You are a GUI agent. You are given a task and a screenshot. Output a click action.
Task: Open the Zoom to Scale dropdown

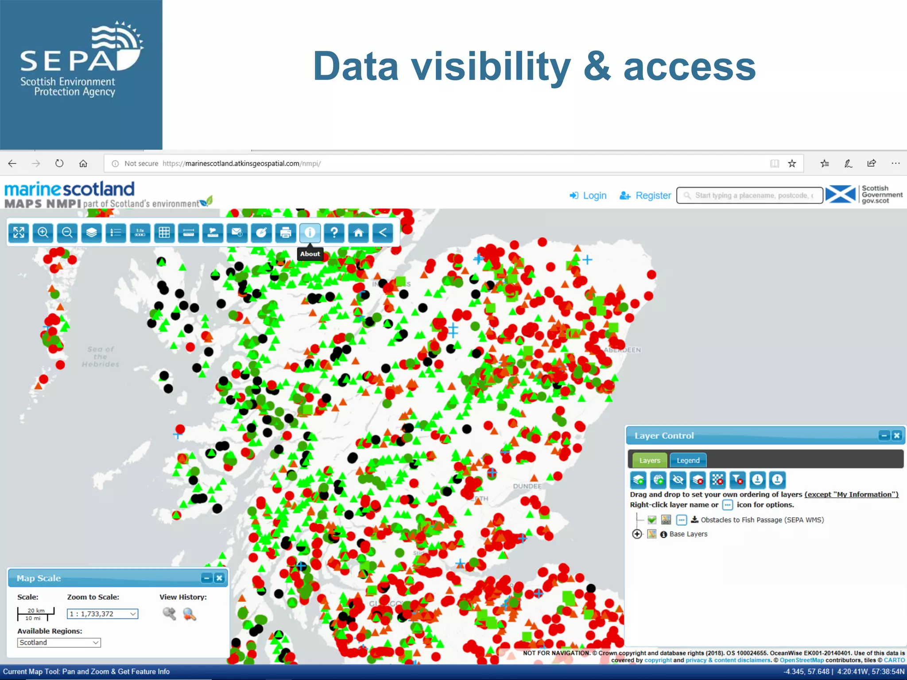point(103,614)
